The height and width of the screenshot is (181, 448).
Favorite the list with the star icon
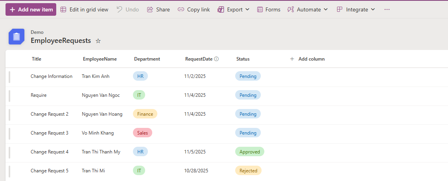point(98,41)
